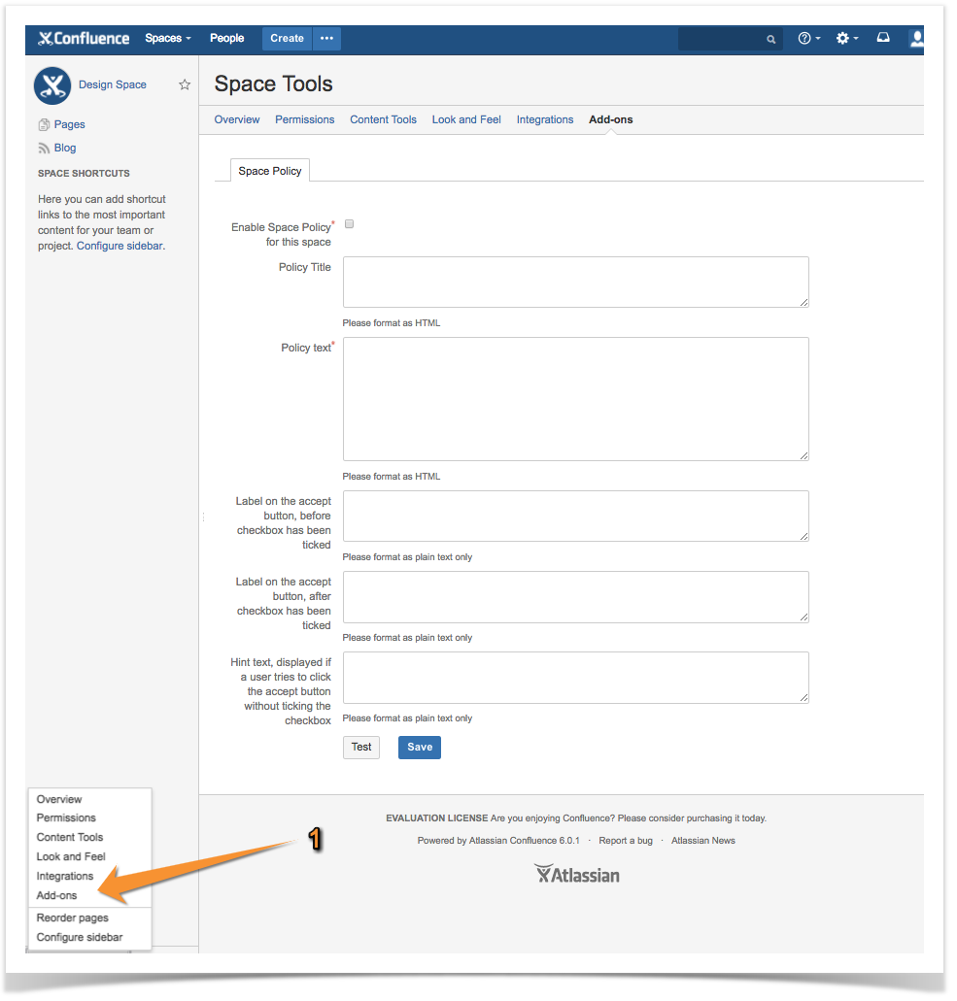Open the Content Tools tab
Image resolution: width=957 pixels, height=1001 pixels.
(383, 119)
